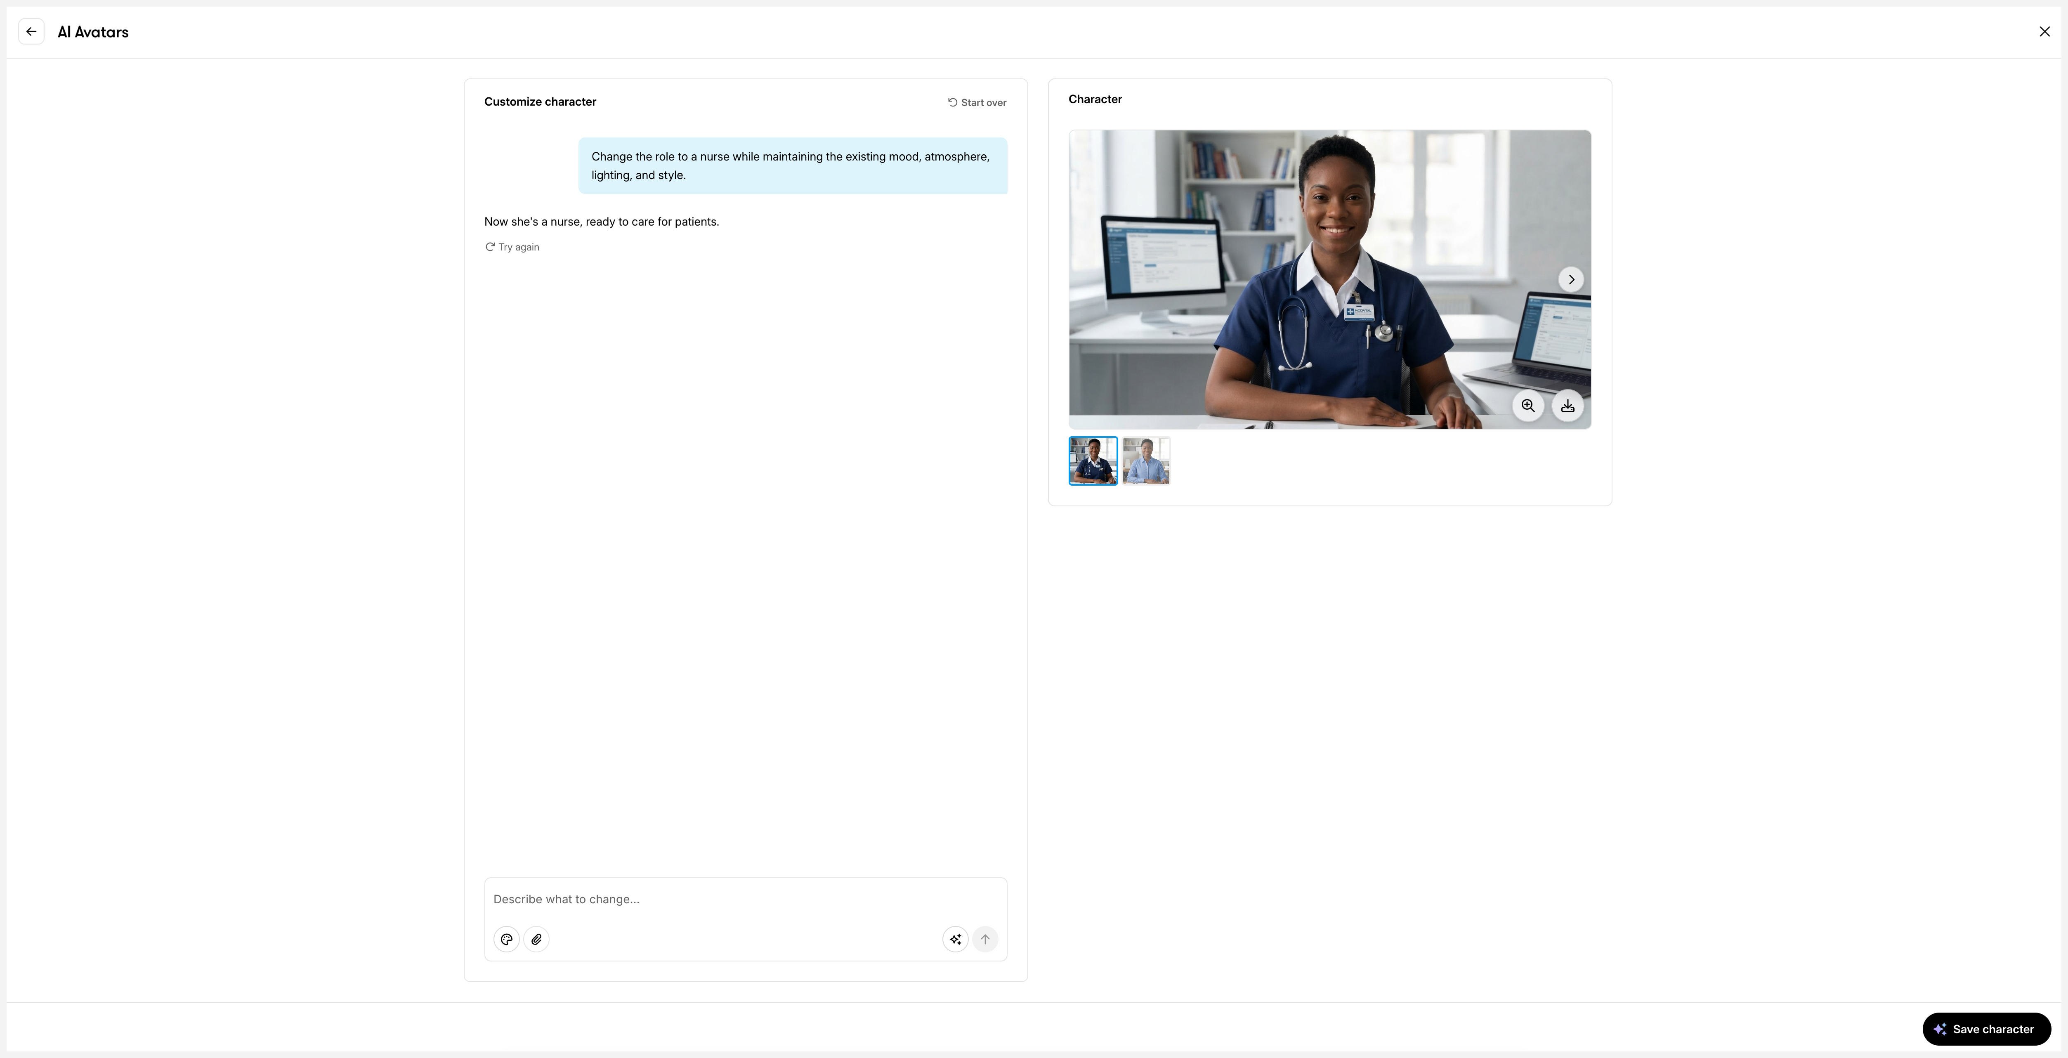Go back with the arrow button
Screen dimensions: 2068x1058
coord(31,32)
